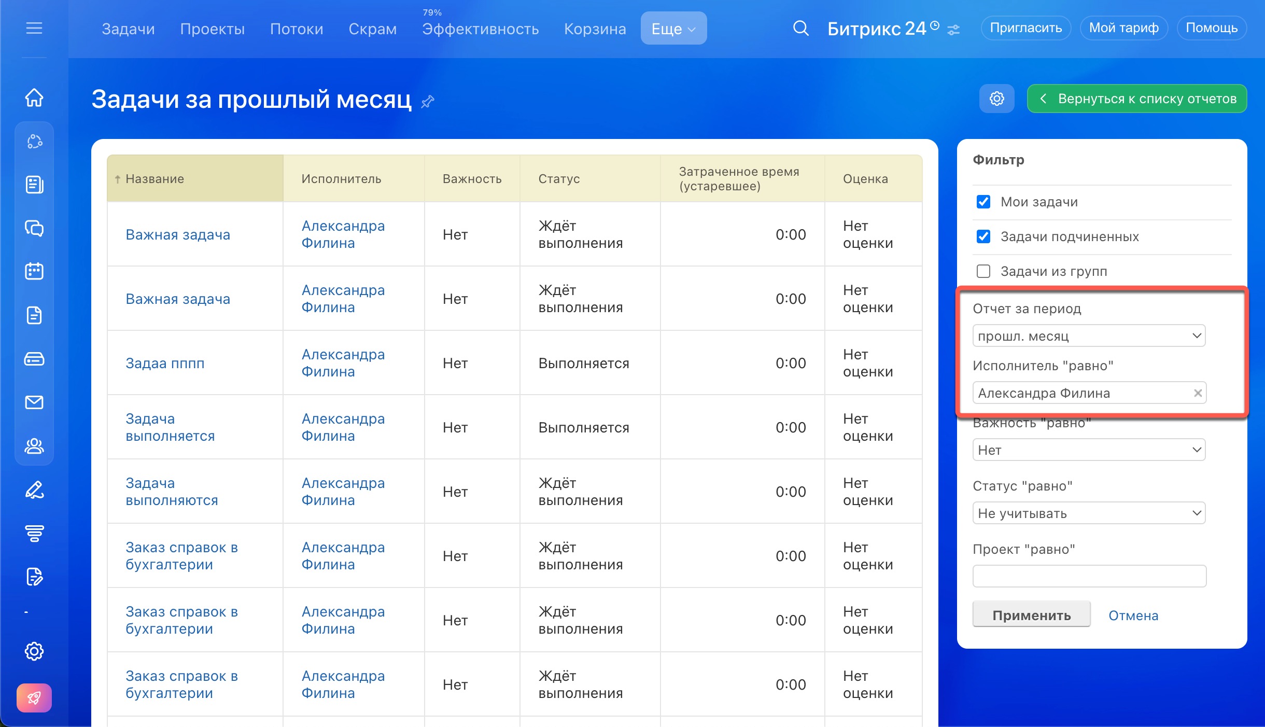The height and width of the screenshot is (727, 1265).
Task: Open the sliders icon next to Битрикс 24
Action: (953, 30)
